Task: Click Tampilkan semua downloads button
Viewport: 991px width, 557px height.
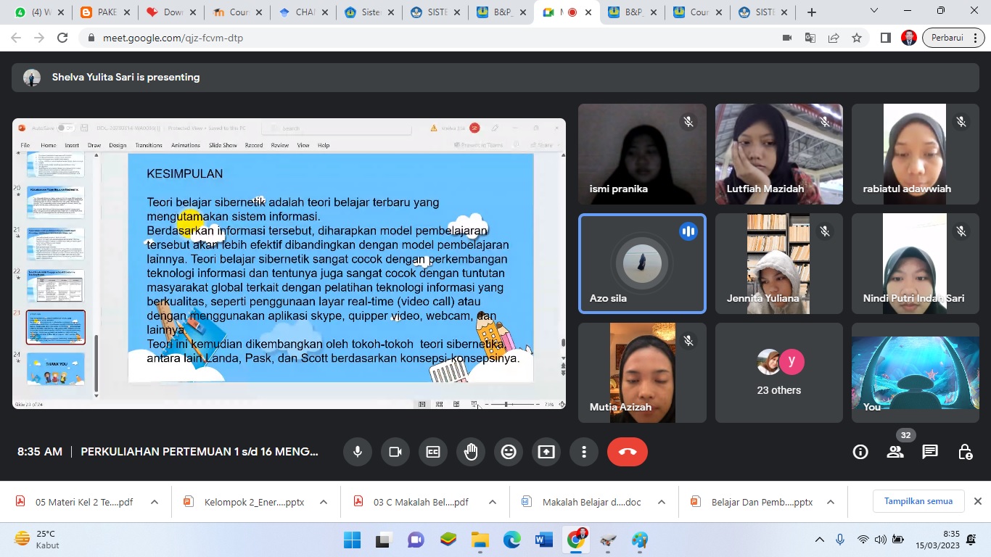Action: [918, 501]
